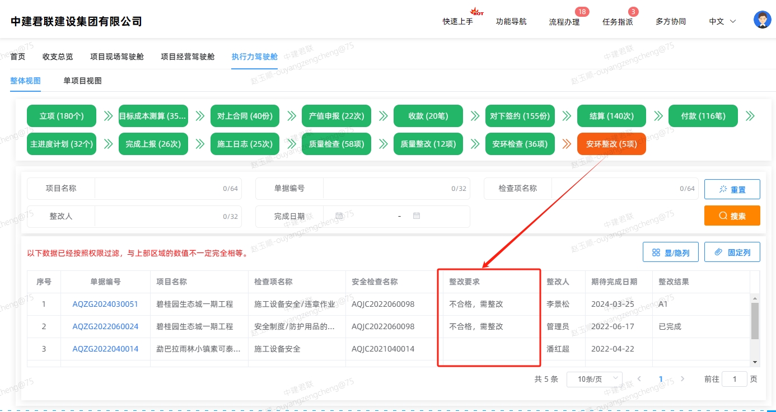Click the next page arrow in pagination
Viewport: 776px width, 412px height.
(x=682, y=379)
